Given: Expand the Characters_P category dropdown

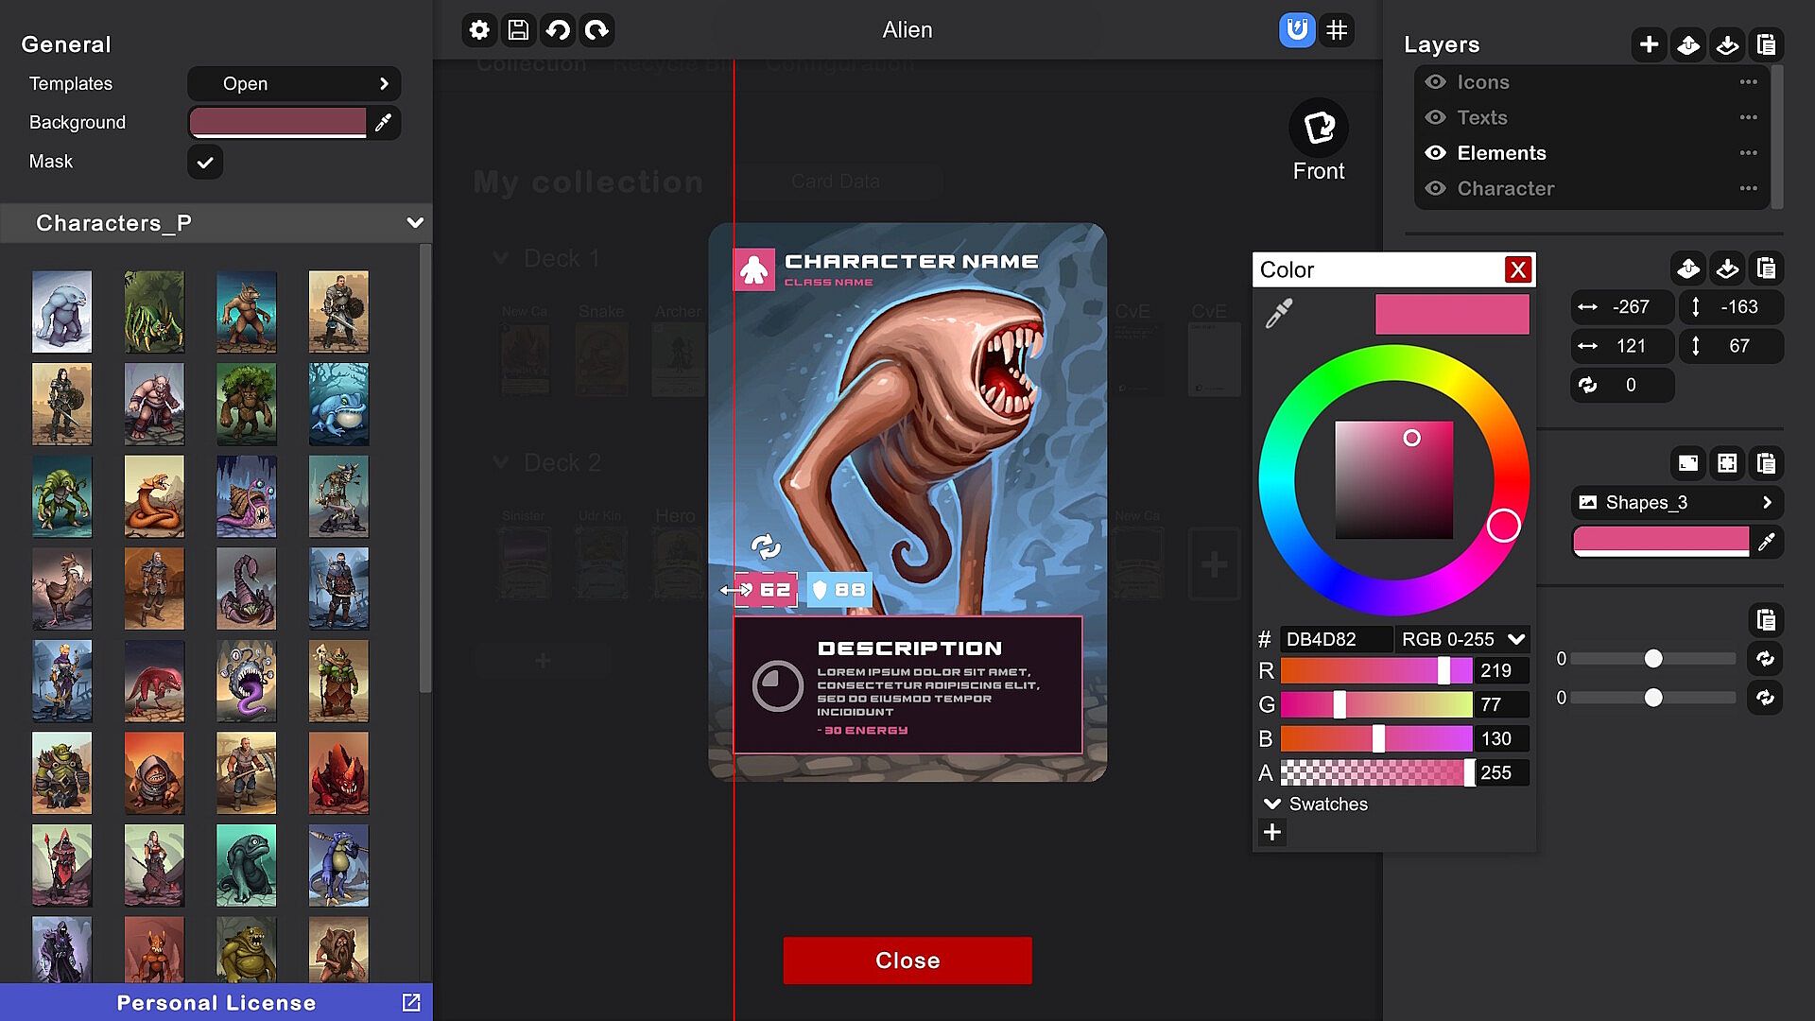Looking at the screenshot, I should 414,223.
